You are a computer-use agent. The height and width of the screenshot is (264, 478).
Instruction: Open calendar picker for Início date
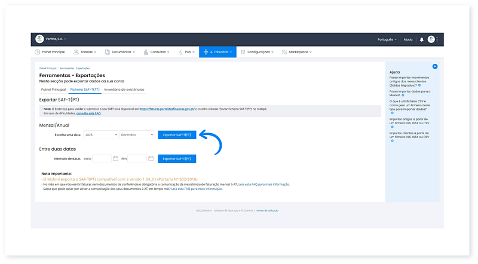[x=115, y=159]
